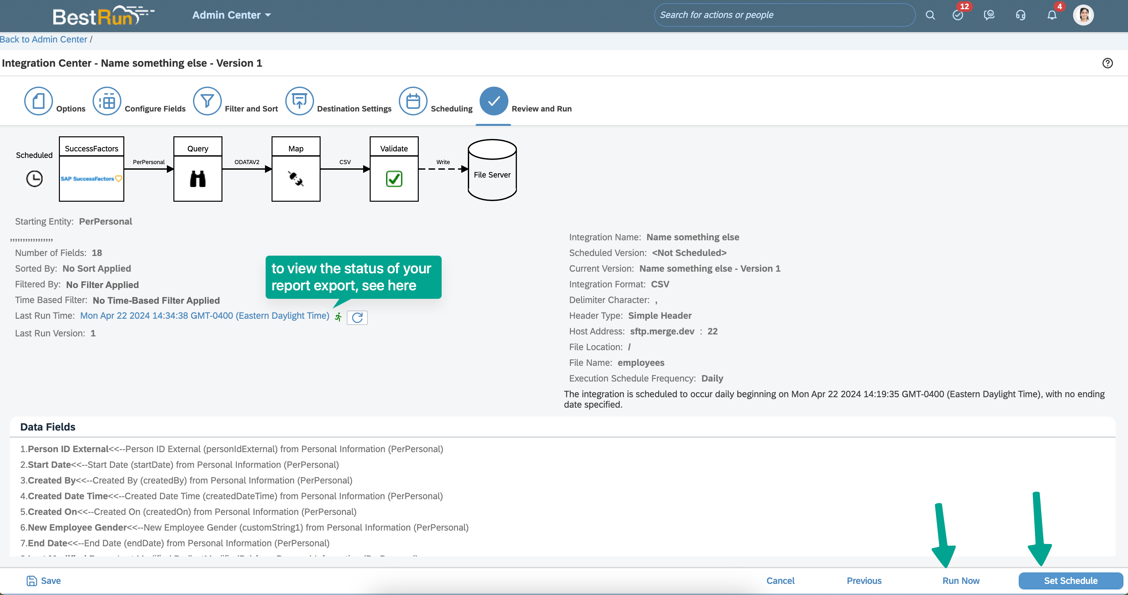Click the Last Run Time date link
This screenshot has width=1128, height=595.
(204, 316)
